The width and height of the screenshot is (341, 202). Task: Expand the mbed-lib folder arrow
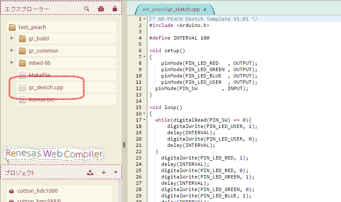12,63
